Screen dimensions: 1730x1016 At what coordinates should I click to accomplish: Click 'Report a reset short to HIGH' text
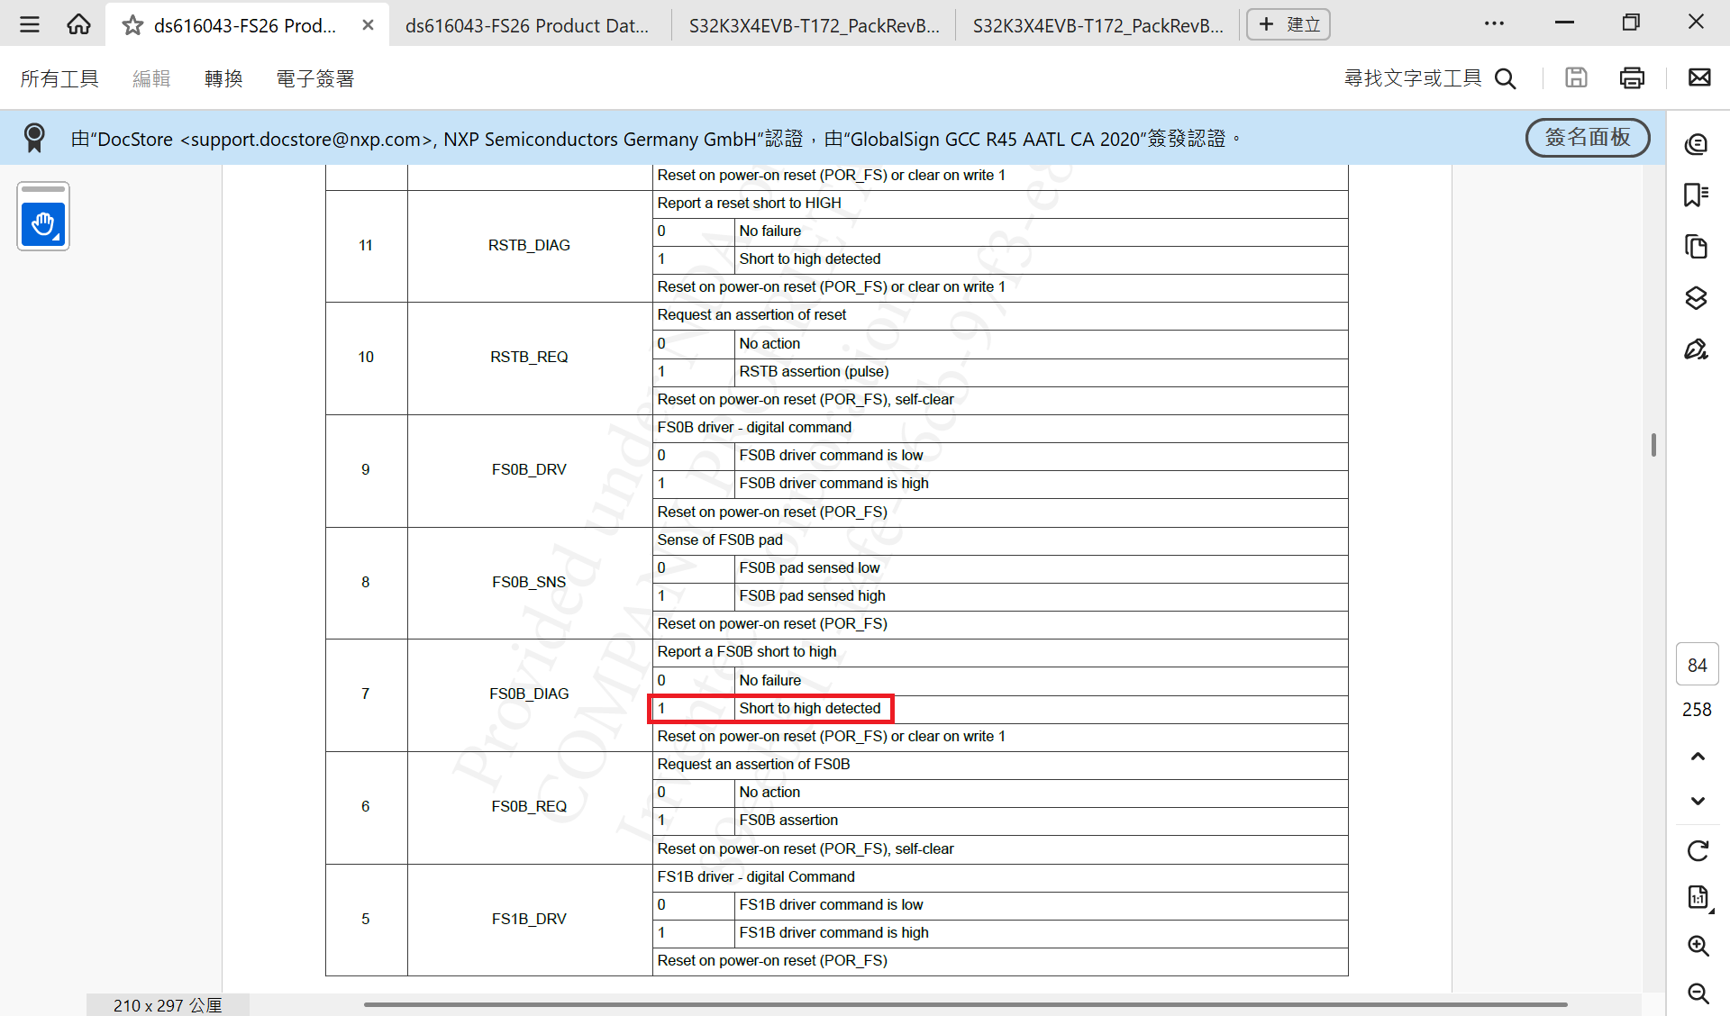(749, 203)
